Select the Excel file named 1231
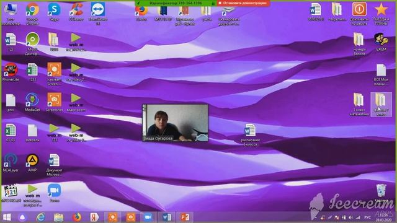Viewport: 397px width, 223px height. pyautogui.click(x=32, y=72)
